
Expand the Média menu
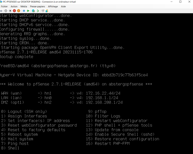coord(24,6)
